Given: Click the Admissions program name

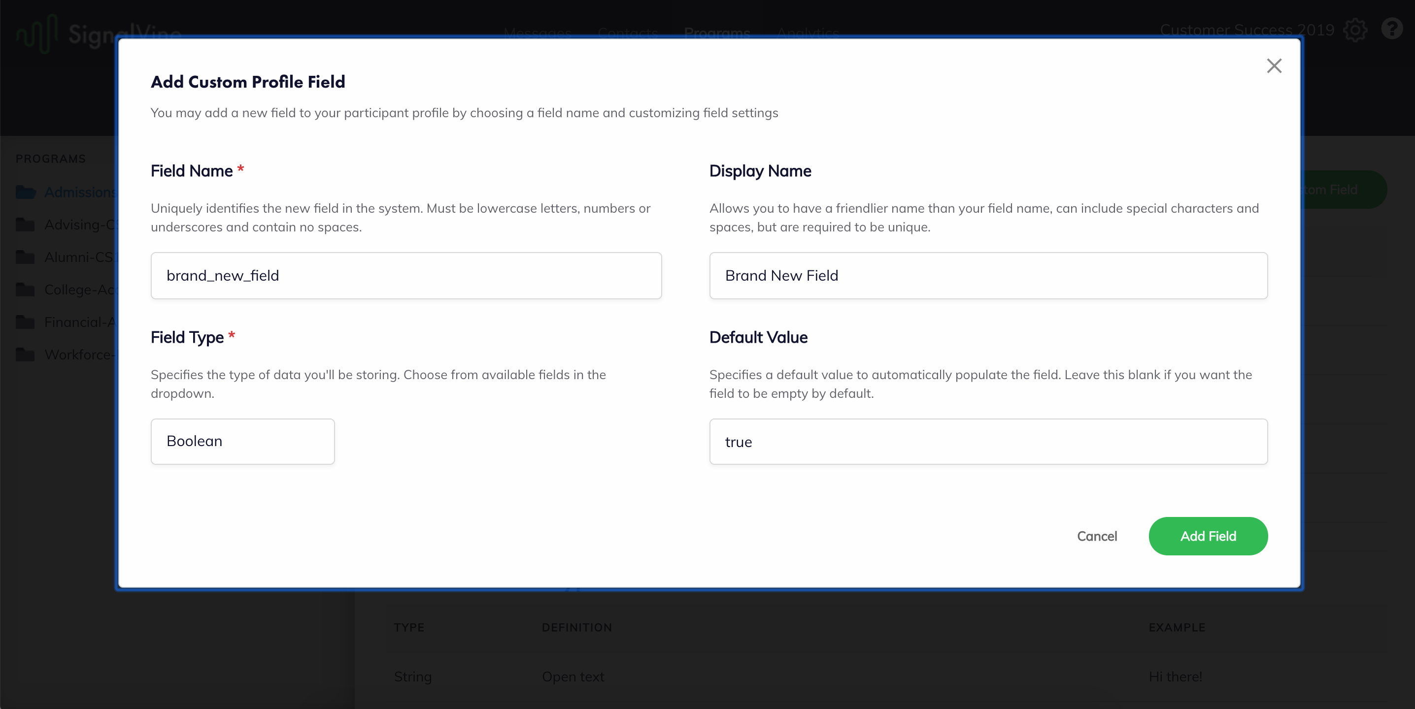Looking at the screenshot, I should (80, 192).
